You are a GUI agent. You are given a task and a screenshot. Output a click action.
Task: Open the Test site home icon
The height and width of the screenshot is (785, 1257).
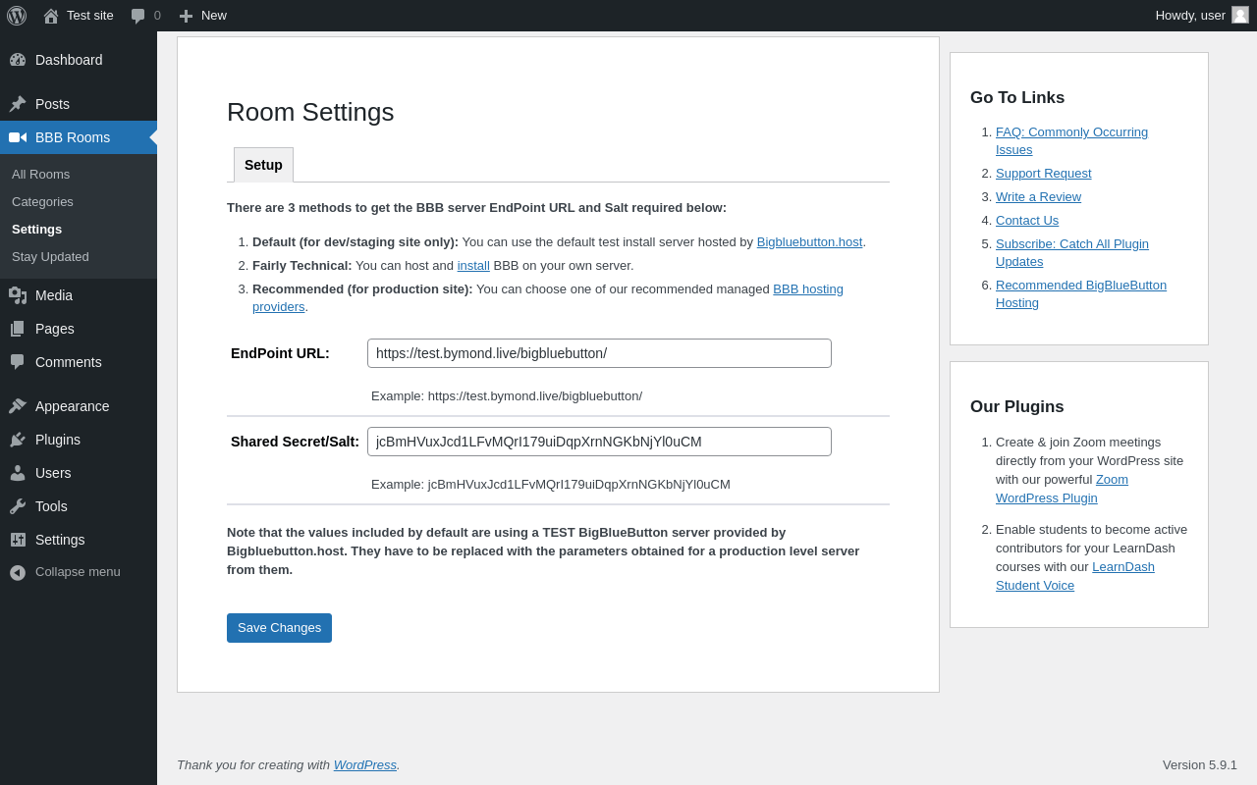51,16
